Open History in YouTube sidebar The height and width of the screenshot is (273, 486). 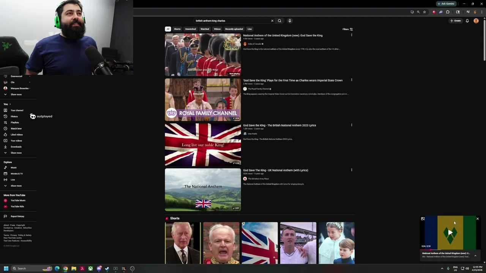pos(14,116)
